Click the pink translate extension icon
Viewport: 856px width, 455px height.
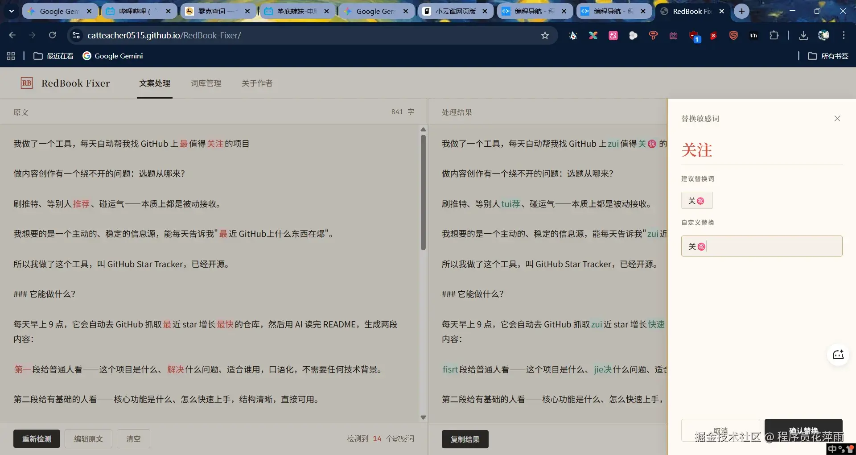[613, 35]
